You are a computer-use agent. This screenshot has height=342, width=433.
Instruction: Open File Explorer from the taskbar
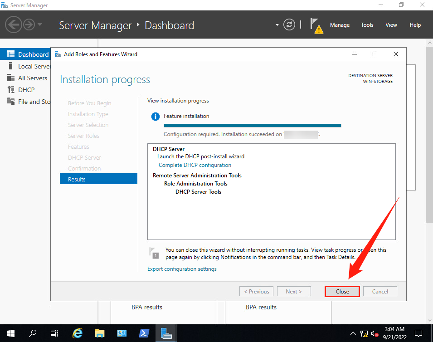[x=100, y=333]
